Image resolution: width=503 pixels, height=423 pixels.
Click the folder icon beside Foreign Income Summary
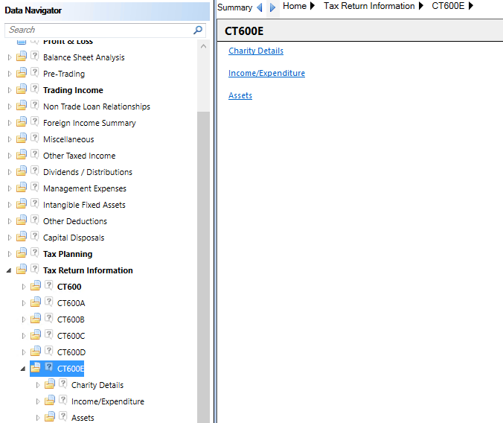(22, 122)
